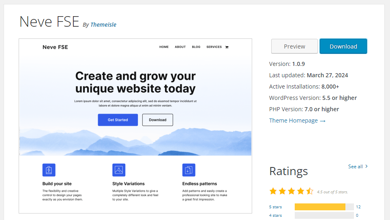Screen dimensions: 390x220
Task: Click Get Started in the theme screenshot
Action: 118,120
